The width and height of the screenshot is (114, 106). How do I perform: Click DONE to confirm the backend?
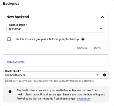98,48
